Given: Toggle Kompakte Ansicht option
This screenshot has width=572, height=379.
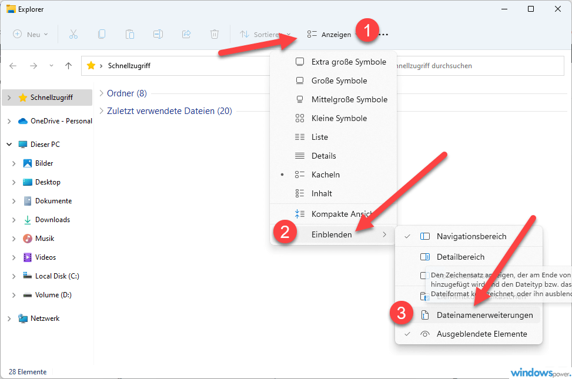Looking at the screenshot, I should pos(333,214).
